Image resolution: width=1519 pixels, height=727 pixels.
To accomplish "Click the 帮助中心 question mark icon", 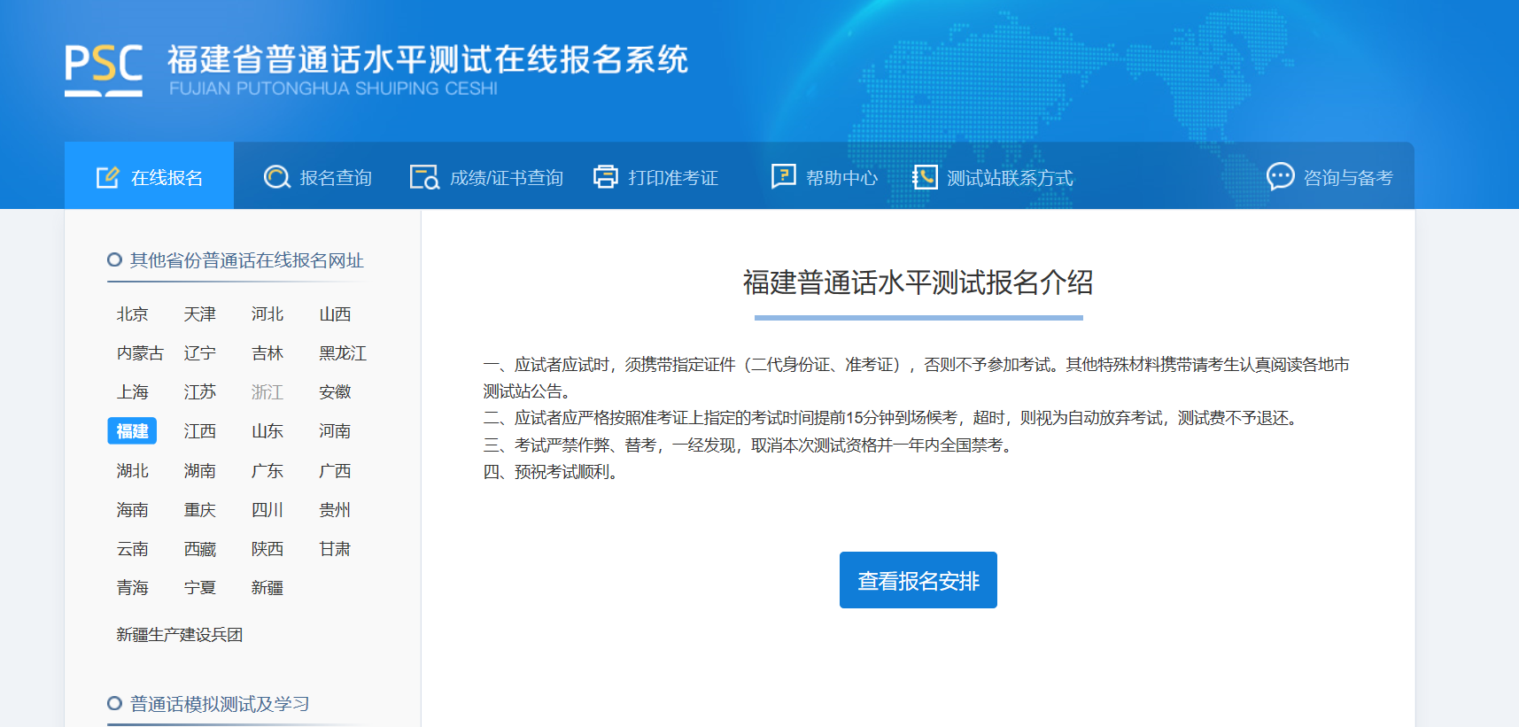I will coord(784,176).
